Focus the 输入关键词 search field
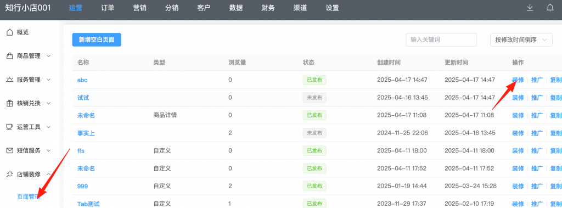562x208 pixels. click(441, 40)
